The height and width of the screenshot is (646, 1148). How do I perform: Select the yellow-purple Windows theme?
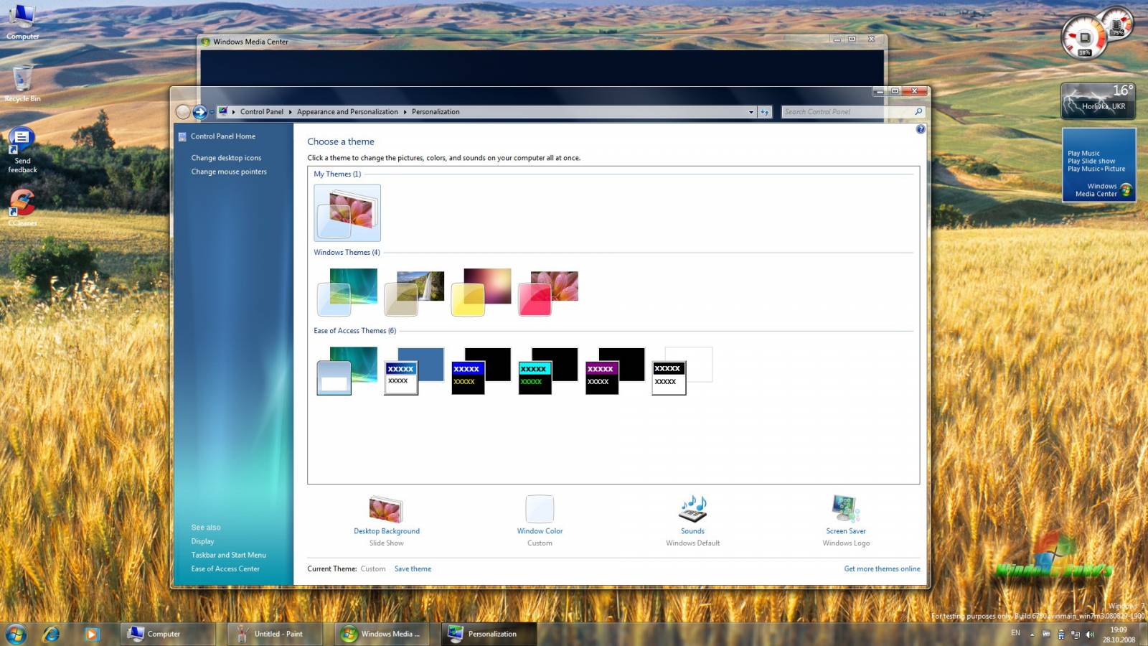(481, 292)
